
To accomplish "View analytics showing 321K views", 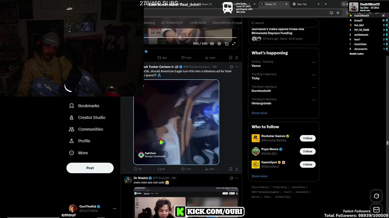I will 210,58.
